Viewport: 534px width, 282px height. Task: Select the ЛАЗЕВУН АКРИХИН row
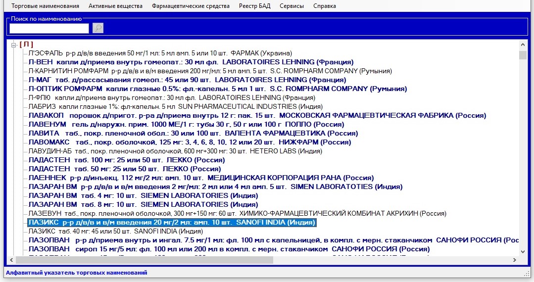(x=238, y=213)
